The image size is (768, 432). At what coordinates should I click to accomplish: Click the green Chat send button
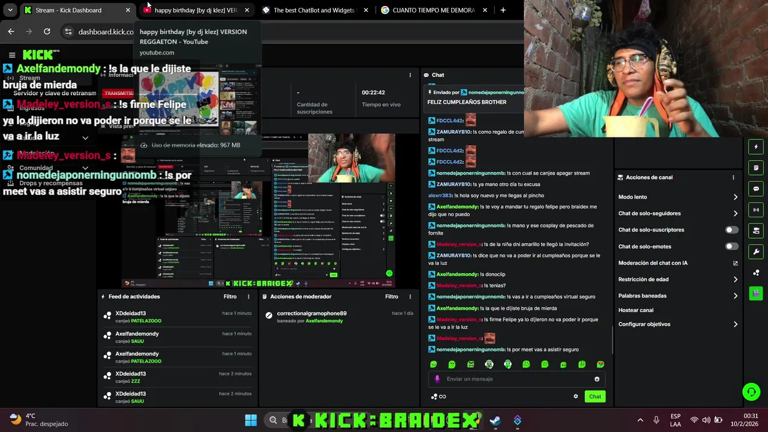pyautogui.click(x=595, y=397)
